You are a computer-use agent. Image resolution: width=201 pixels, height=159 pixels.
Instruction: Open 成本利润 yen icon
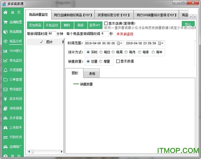tap(5, 99)
